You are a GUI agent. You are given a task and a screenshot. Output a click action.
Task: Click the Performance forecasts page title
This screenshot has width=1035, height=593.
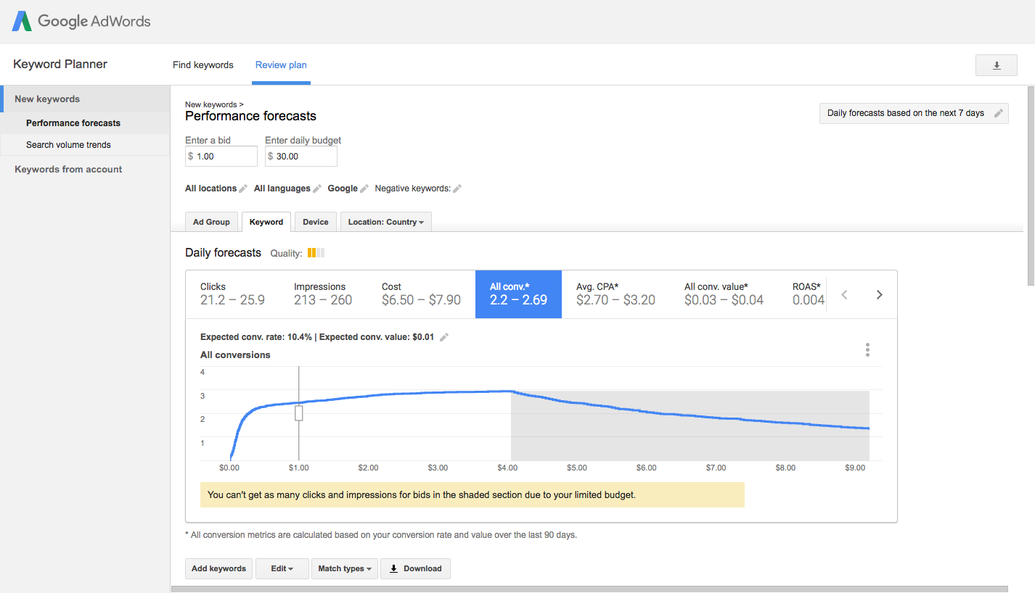250,116
